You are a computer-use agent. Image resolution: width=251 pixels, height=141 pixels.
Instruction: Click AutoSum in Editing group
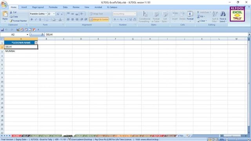(x=204, y=12)
